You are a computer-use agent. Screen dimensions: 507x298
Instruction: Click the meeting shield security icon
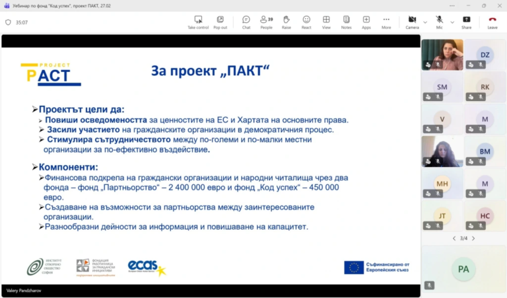coord(8,22)
